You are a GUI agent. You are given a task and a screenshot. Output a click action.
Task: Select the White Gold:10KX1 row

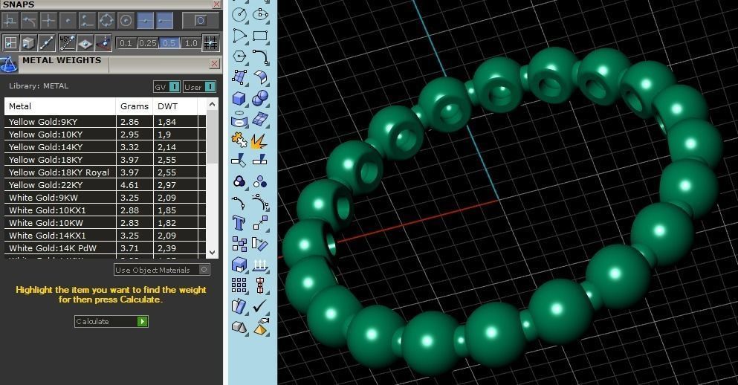tap(105, 210)
